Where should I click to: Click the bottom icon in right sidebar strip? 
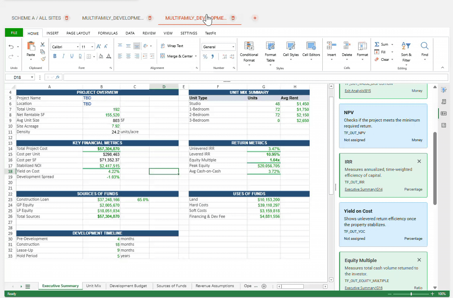pyautogui.click(x=444, y=125)
